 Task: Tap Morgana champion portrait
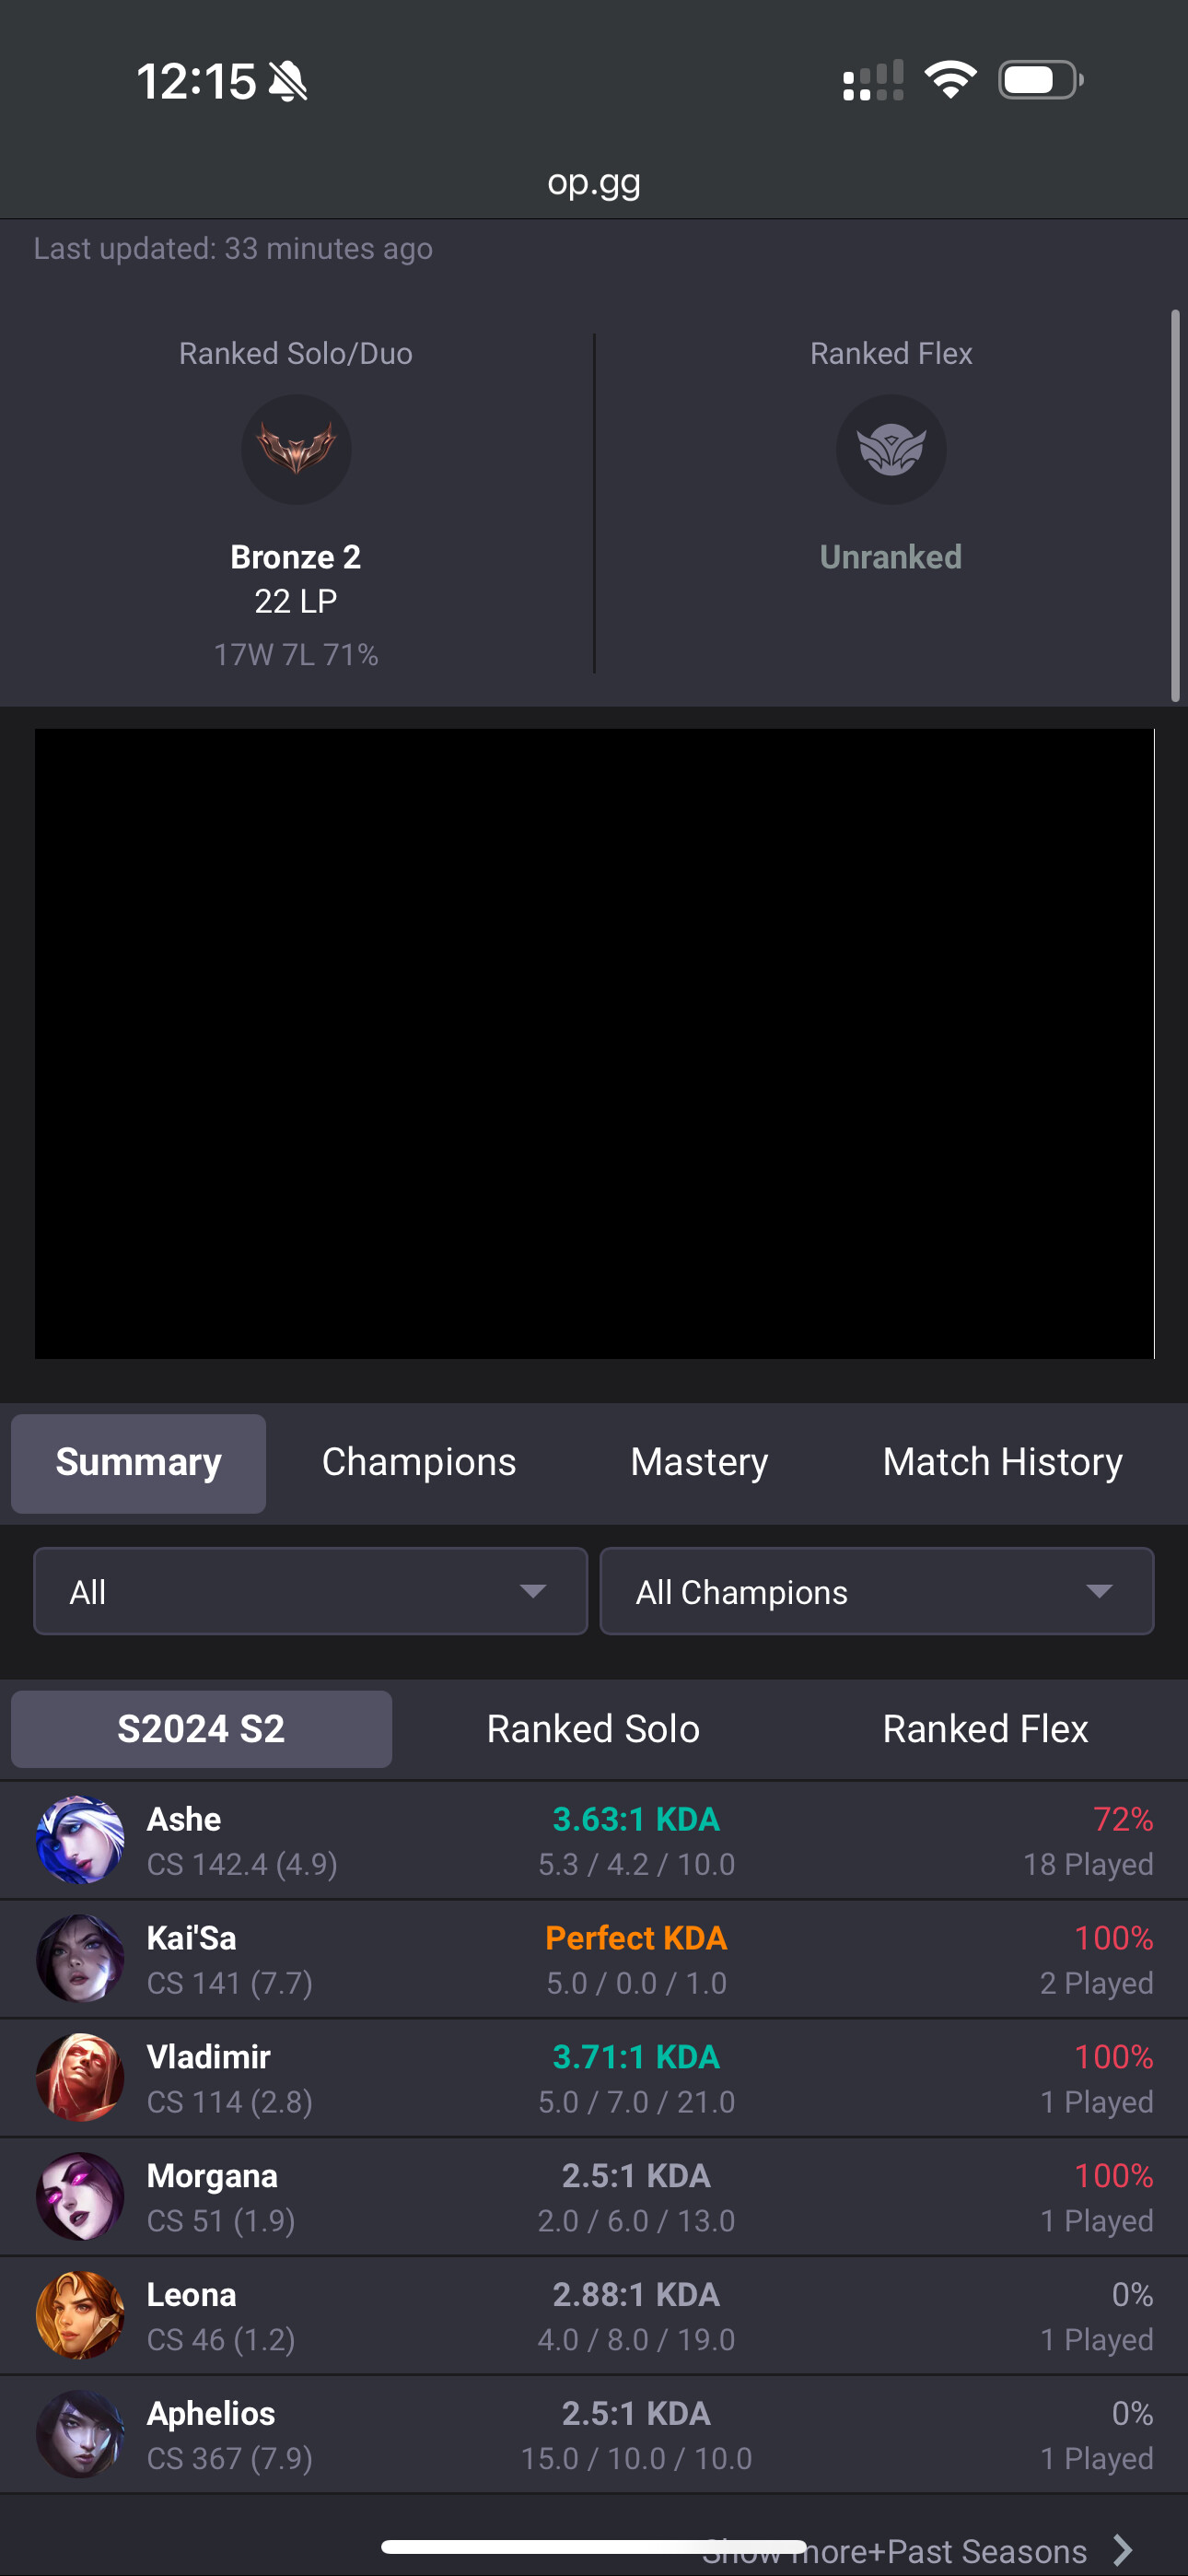pos(80,2197)
